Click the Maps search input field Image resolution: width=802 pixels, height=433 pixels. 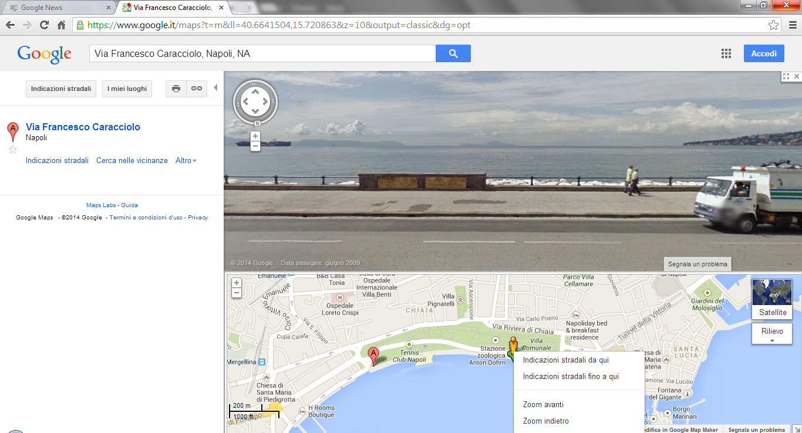coord(262,53)
